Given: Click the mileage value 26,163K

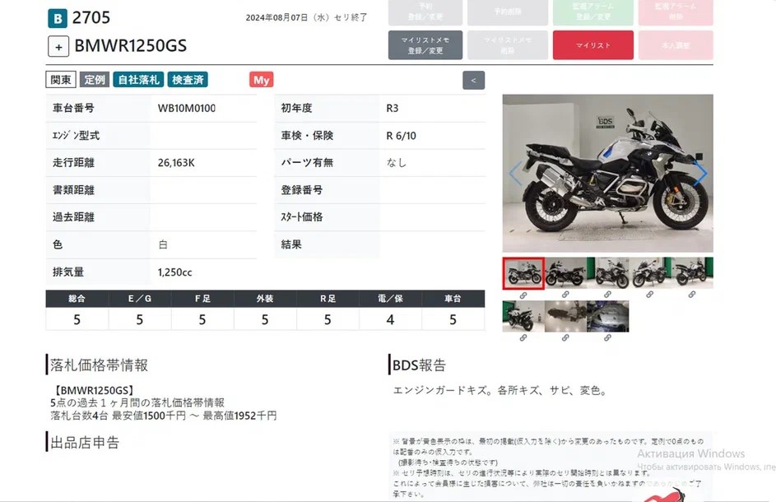Looking at the screenshot, I should pos(176,163).
